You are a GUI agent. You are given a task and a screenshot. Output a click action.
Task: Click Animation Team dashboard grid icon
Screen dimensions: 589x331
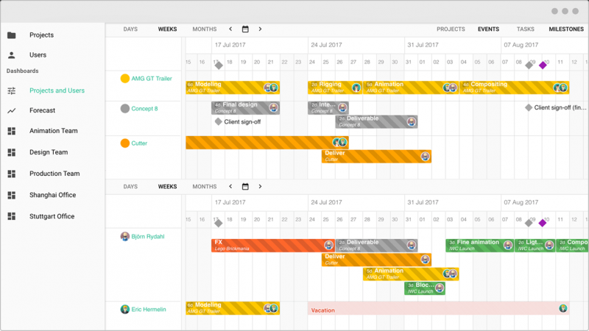pos(12,131)
